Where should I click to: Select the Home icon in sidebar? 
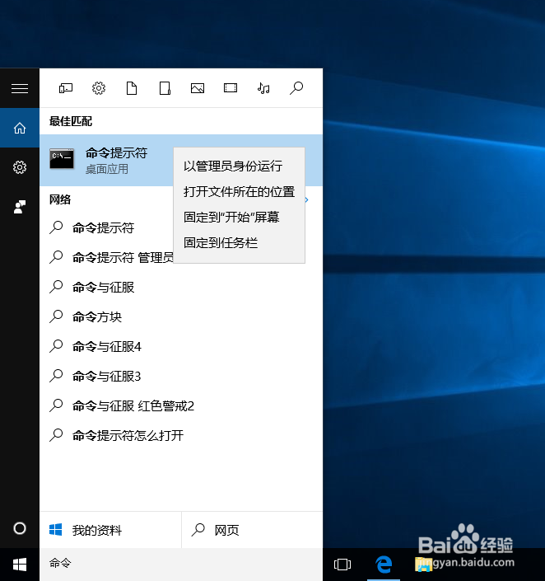tap(20, 129)
